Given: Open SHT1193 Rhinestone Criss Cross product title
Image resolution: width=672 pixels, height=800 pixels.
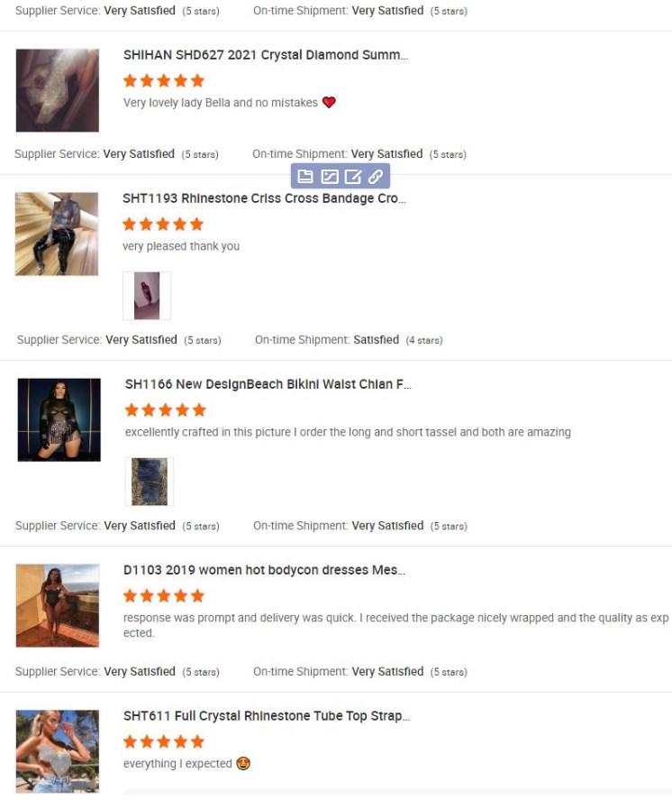Looking at the screenshot, I should tap(264, 198).
